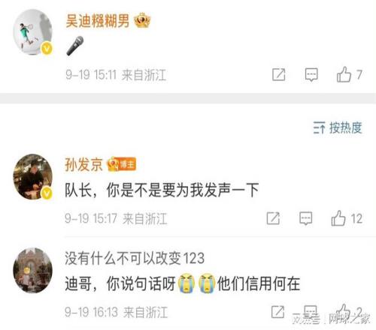
Task: Tap the crown membership badge beside 吴迪糊糊男
Action: click(142, 20)
